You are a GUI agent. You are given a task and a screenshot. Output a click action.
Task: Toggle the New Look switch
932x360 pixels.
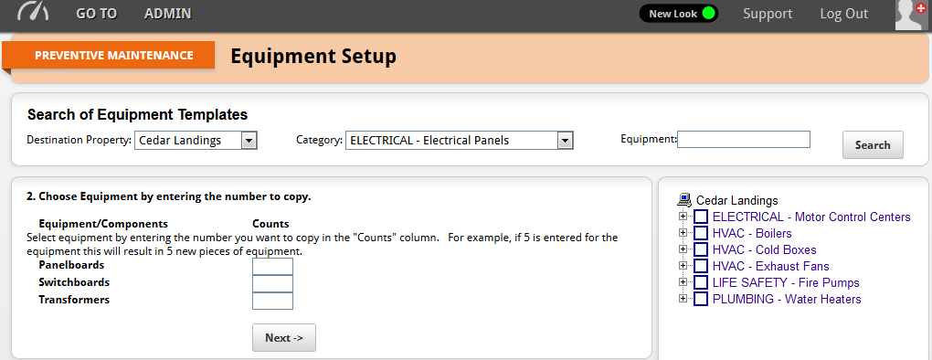tap(678, 14)
